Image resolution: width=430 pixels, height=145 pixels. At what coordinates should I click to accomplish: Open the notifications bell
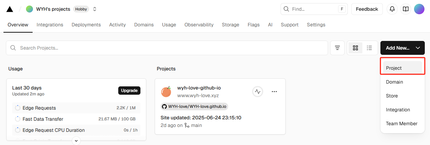[x=392, y=9]
